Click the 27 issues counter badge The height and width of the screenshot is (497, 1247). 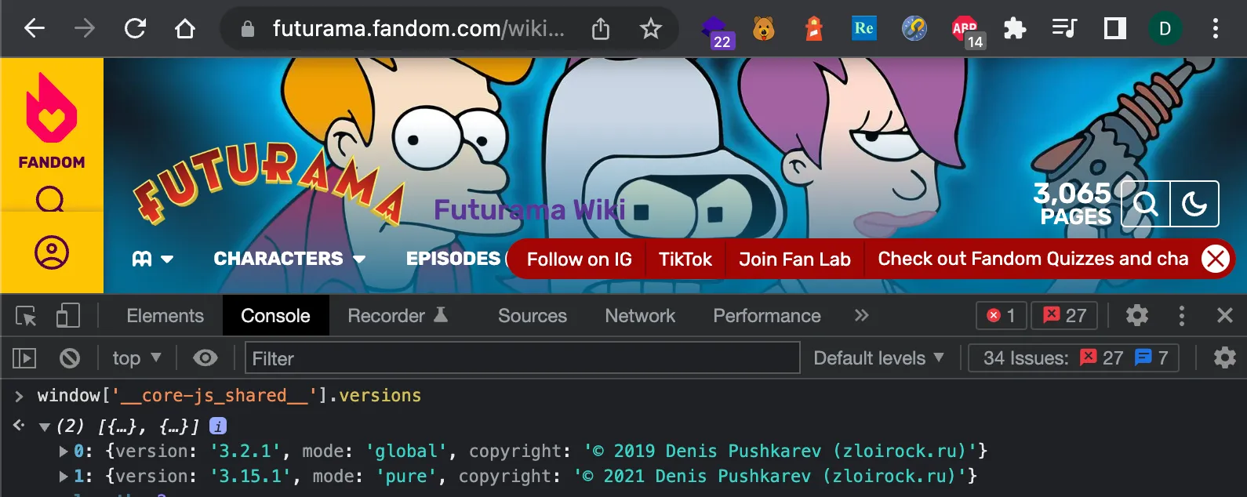click(x=1064, y=315)
